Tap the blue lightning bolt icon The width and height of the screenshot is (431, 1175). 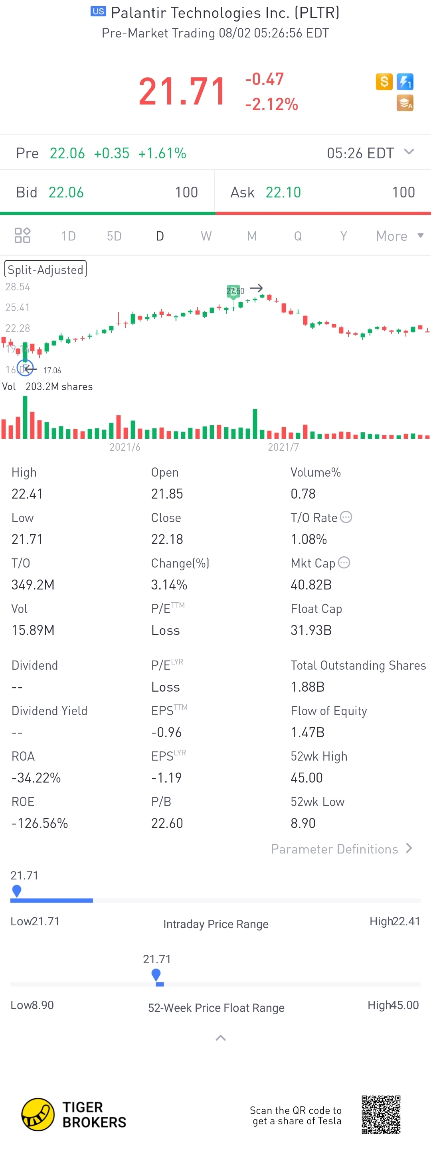[405, 82]
